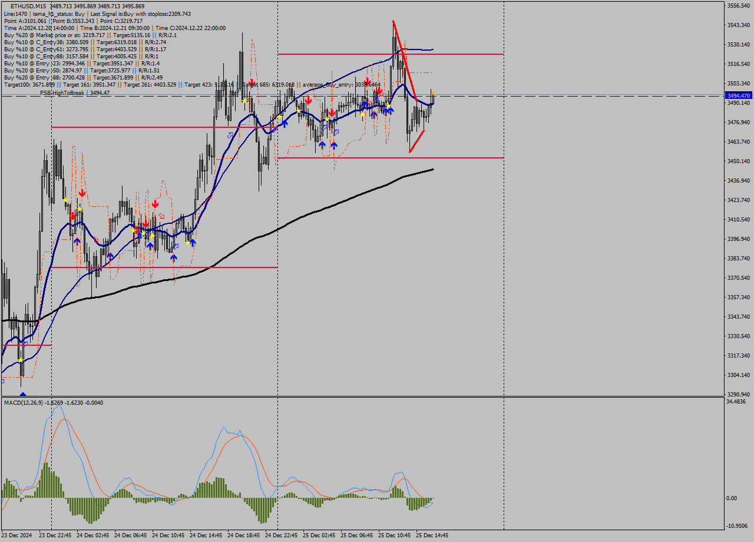Click the '25 Dec 14:45' time axis label
754x542 pixels.
432,536
